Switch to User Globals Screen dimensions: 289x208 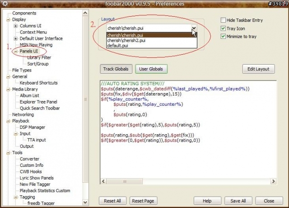[151, 69]
